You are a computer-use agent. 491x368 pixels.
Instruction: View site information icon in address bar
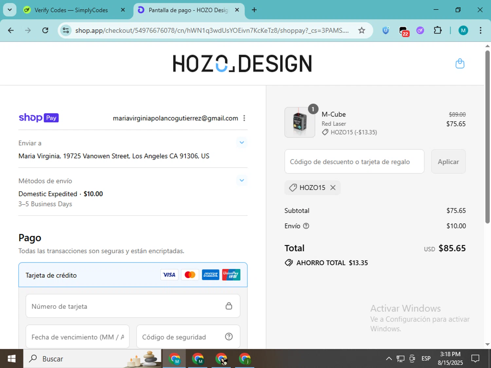click(x=66, y=30)
